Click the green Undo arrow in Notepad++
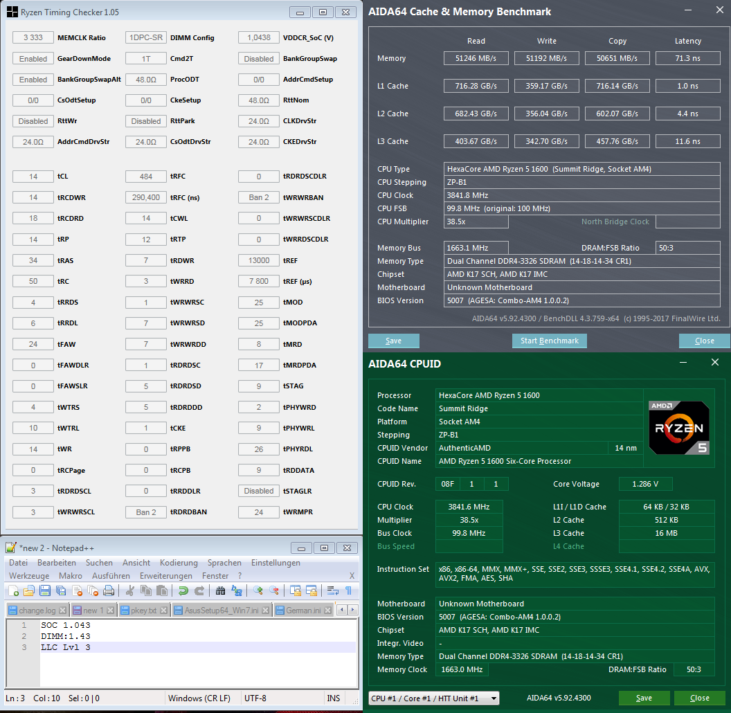Screen dimensions: 731x713 [x=183, y=591]
